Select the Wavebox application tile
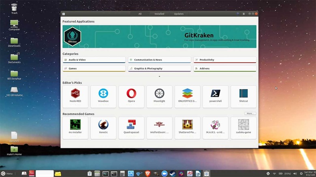The image size is (316, 177). coord(103,96)
